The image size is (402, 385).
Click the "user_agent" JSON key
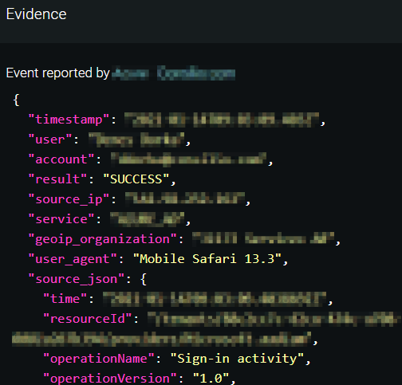(73, 259)
